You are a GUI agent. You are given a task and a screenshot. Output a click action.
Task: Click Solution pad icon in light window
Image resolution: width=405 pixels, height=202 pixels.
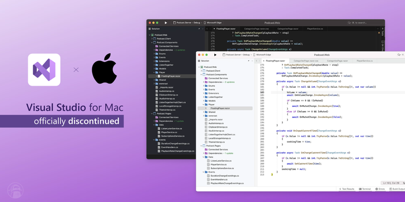199,61
